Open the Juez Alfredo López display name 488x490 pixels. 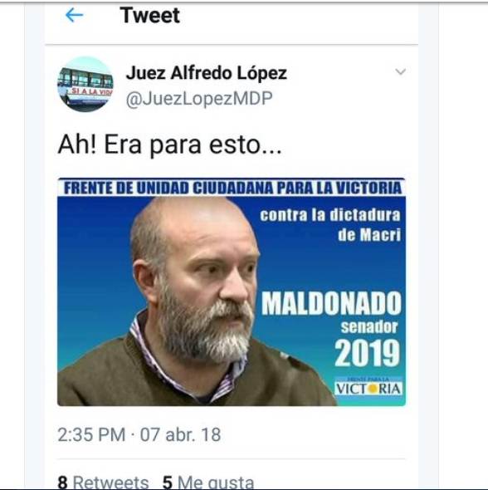(x=207, y=73)
